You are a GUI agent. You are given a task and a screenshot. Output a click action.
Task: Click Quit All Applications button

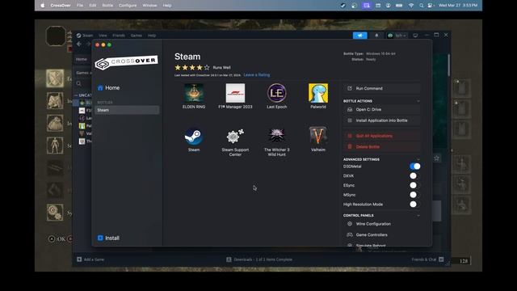pos(382,136)
